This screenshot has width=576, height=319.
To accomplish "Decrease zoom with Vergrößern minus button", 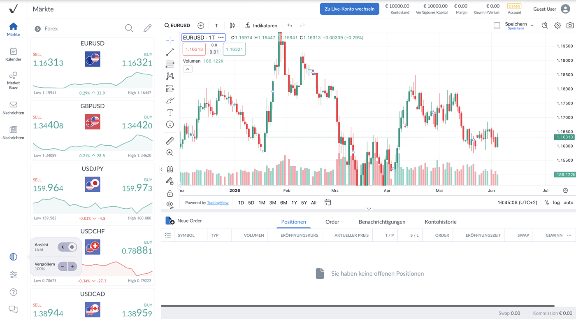I will (x=63, y=267).
